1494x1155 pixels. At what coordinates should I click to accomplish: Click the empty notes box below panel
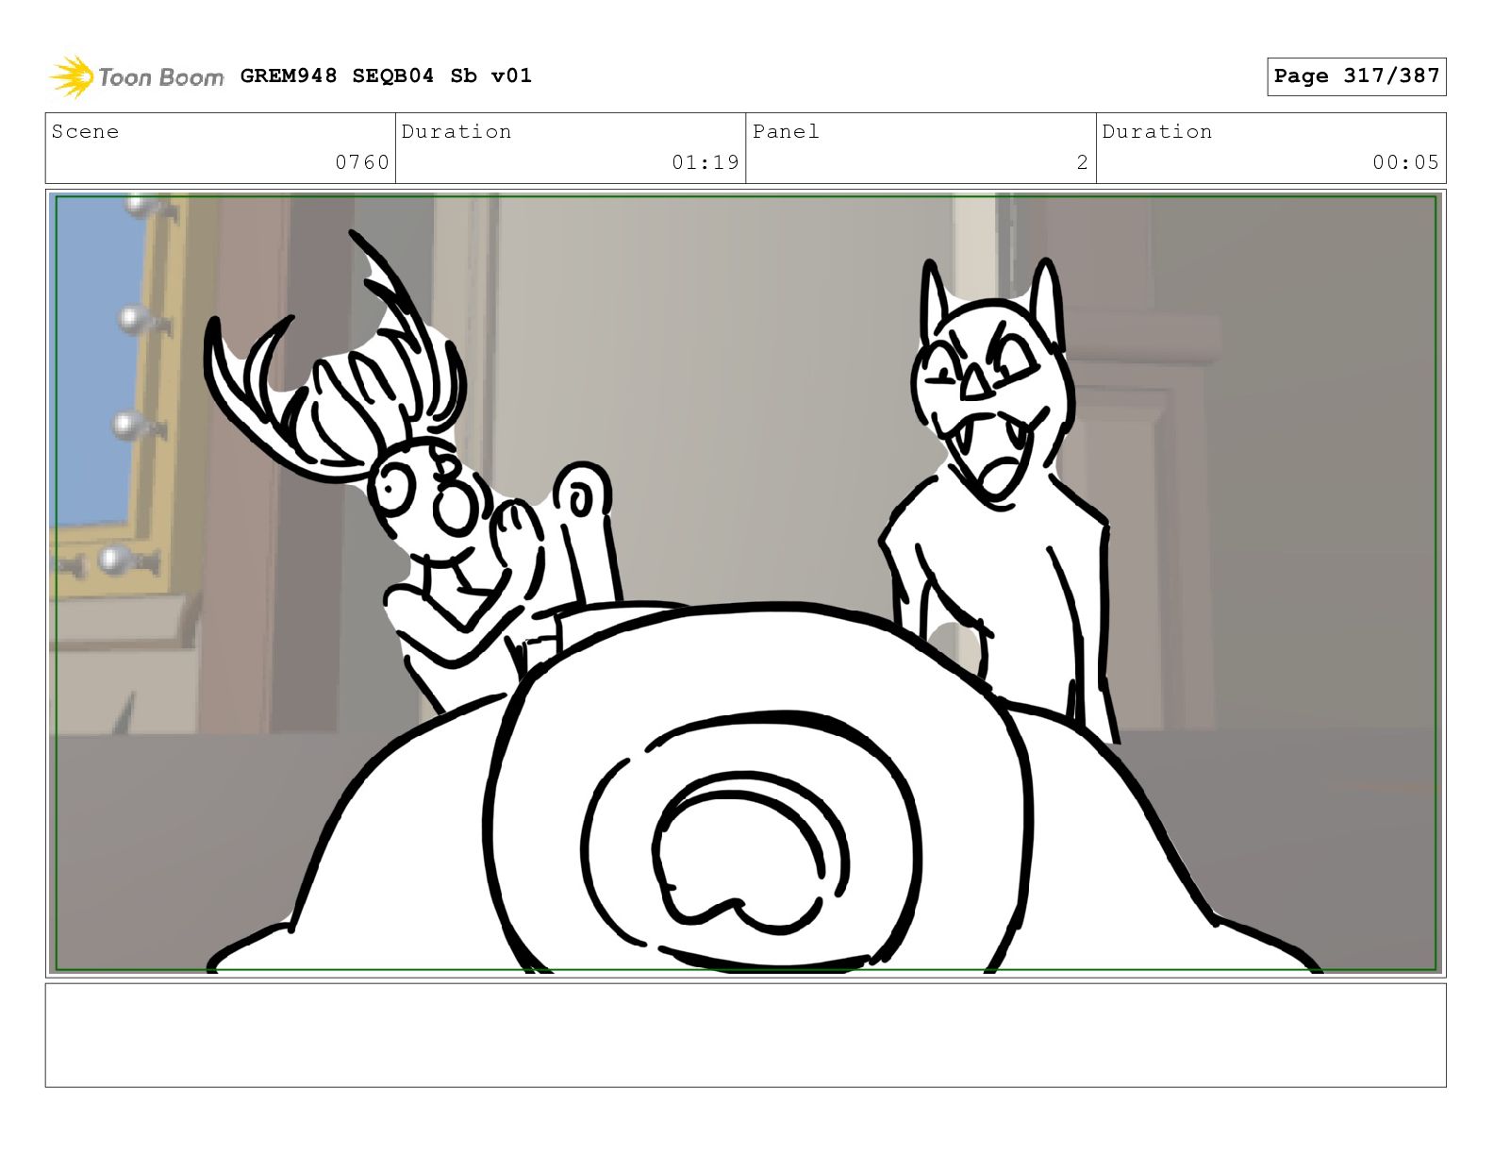pyautogui.click(x=746, y=1035)
